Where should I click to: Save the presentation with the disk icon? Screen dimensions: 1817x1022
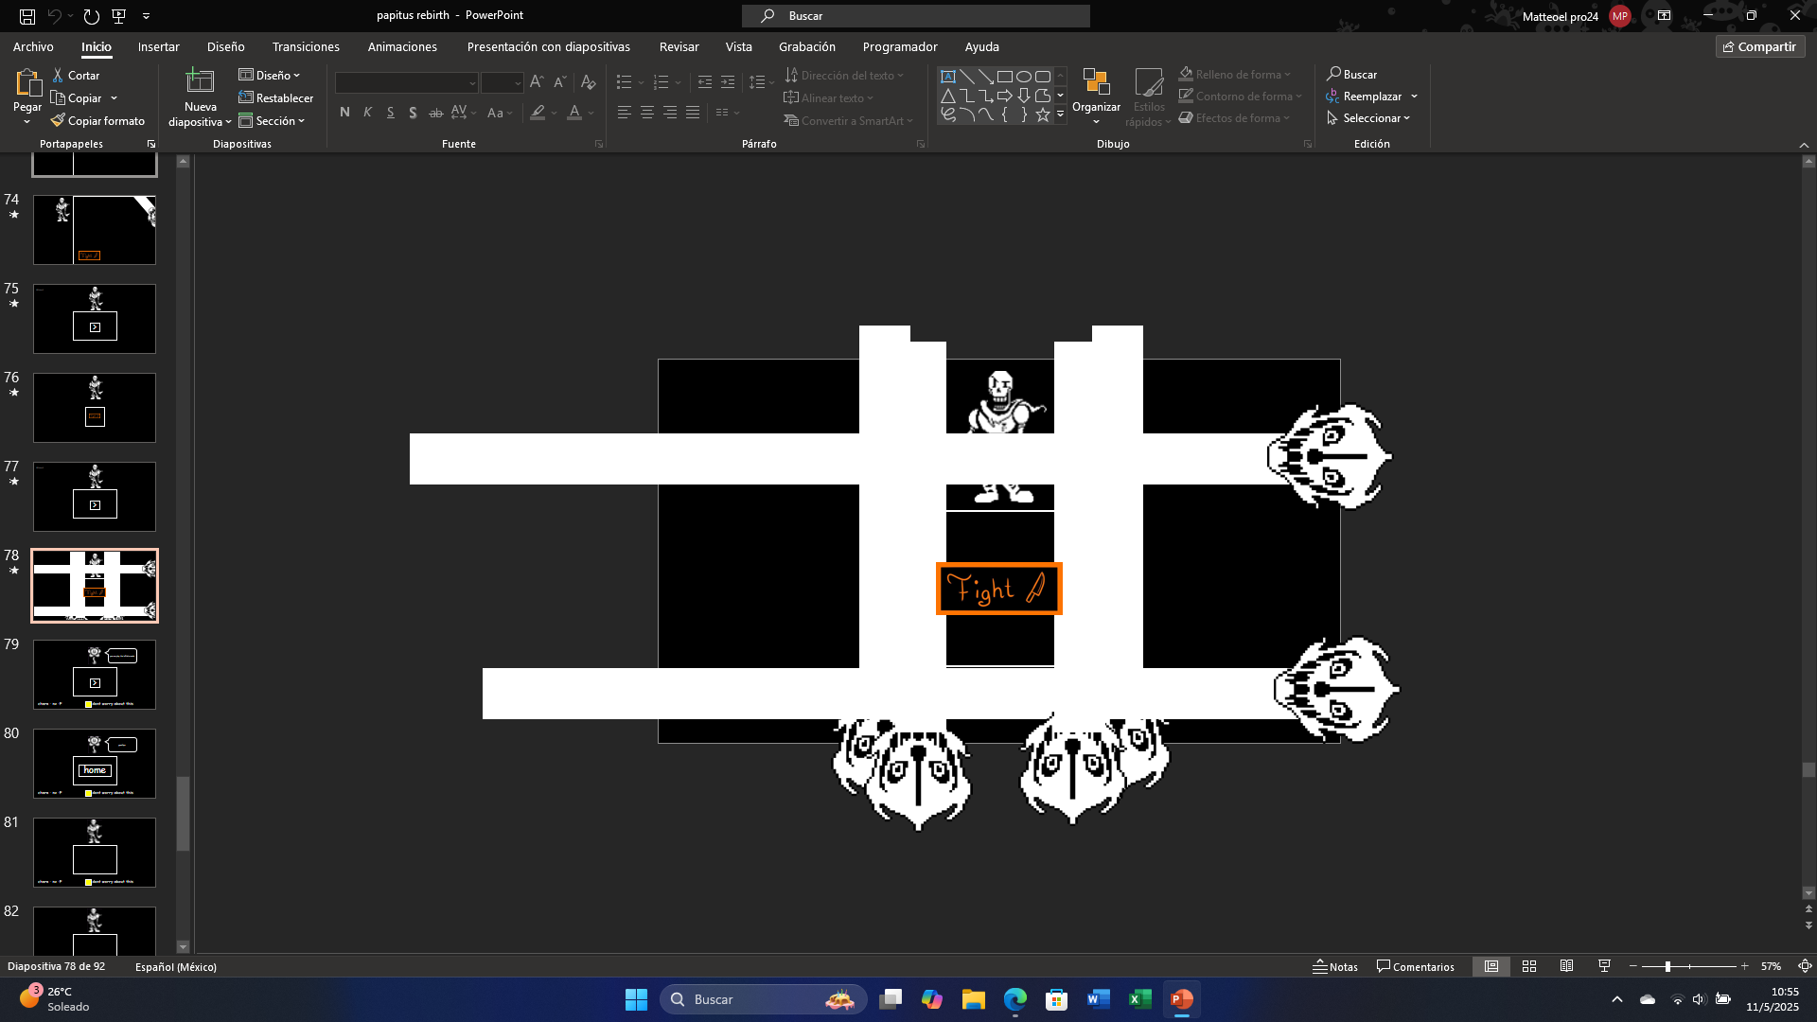(x=27, y=16)
